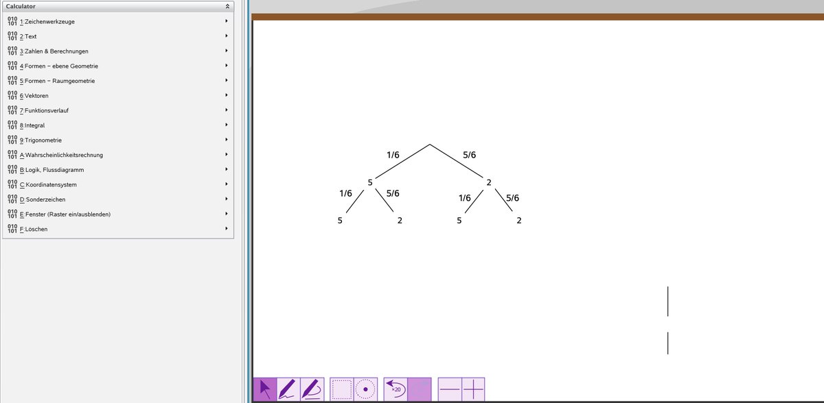The image size is (824, 403).
Task: Click the binary icon beside F:Löschen
Action: coord(12,229)
